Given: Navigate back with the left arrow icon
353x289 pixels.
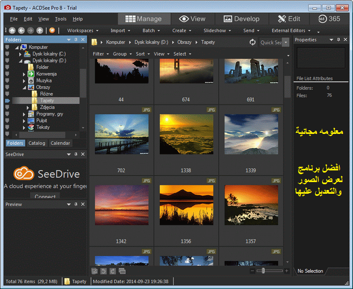Looking at the screenshot, I should pyautogui.click(x=21, y=30).
